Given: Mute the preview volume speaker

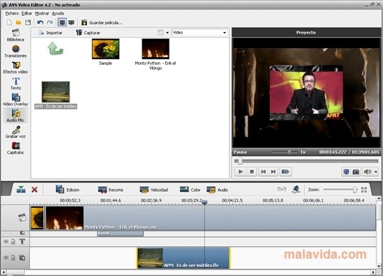Looking at the screenshot, I should [367, 171].
